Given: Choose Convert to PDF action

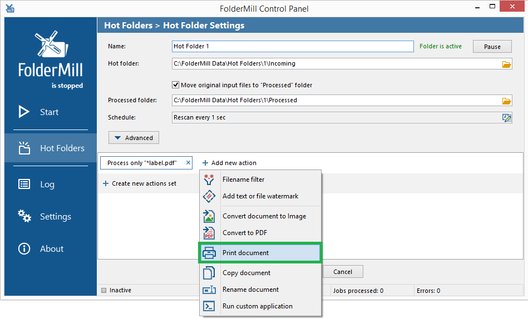Looking at the screenshot, I should (x=260, y=232).
